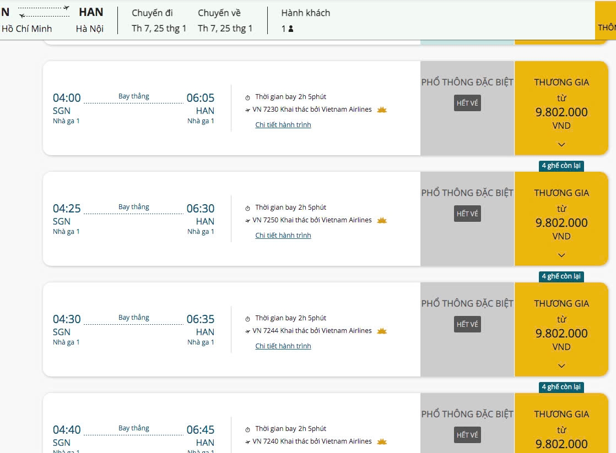Expand Thương Gia fare for 04:30 flight
The height and width of the screenshot is (453, 616).
click(561, 366)
